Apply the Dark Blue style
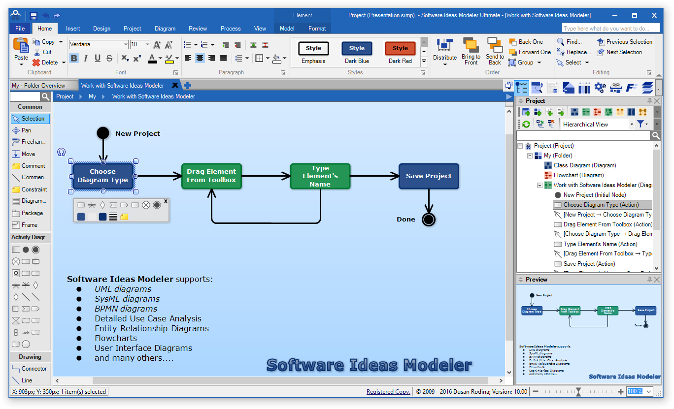This screenshot has height=409, width=674. (x=357, y=53)
